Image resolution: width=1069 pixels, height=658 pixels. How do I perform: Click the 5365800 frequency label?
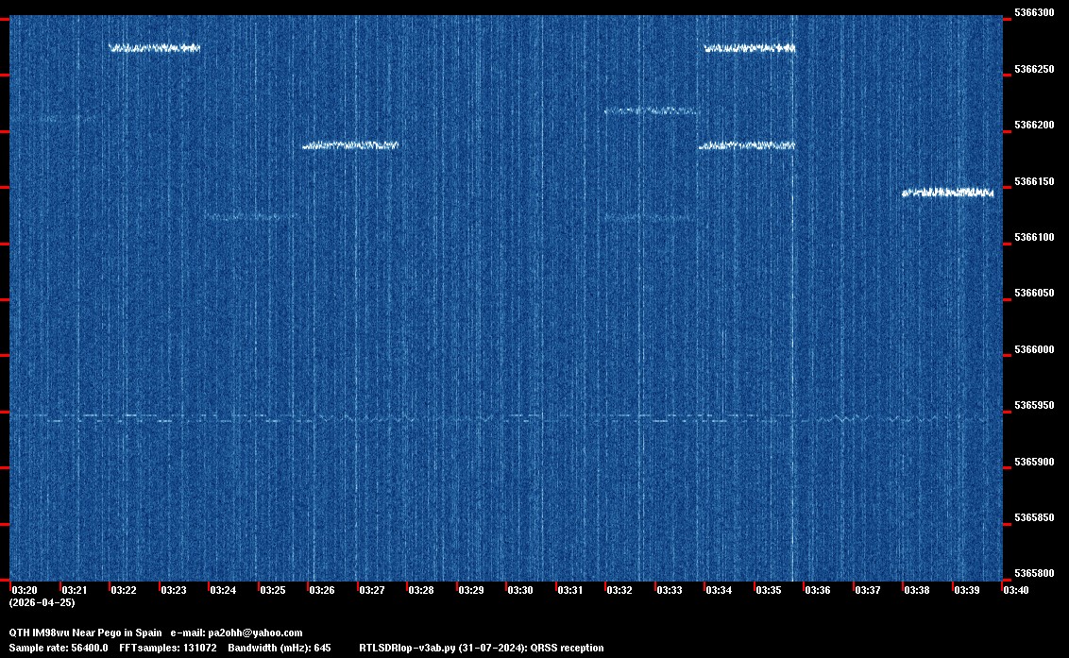(x=1033, y=574)
